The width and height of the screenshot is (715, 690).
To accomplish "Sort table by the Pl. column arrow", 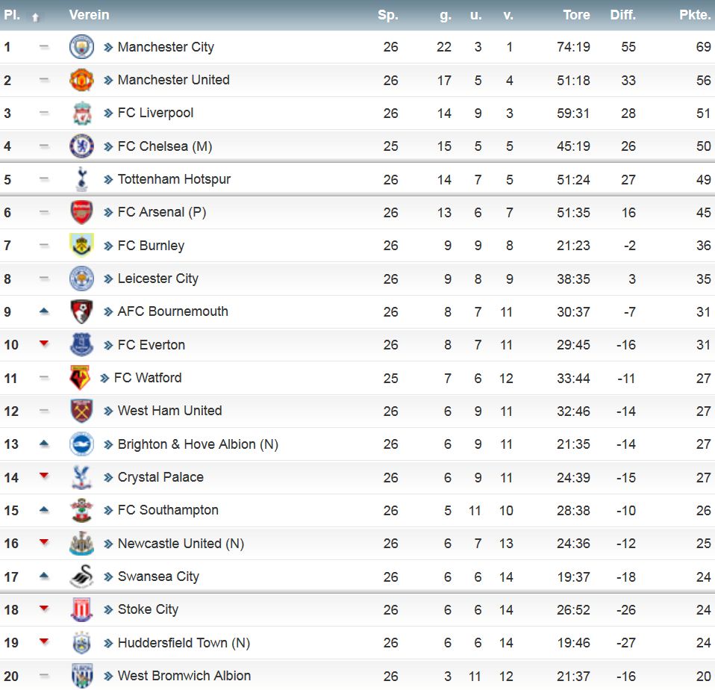I will click(x=36, y=17).
